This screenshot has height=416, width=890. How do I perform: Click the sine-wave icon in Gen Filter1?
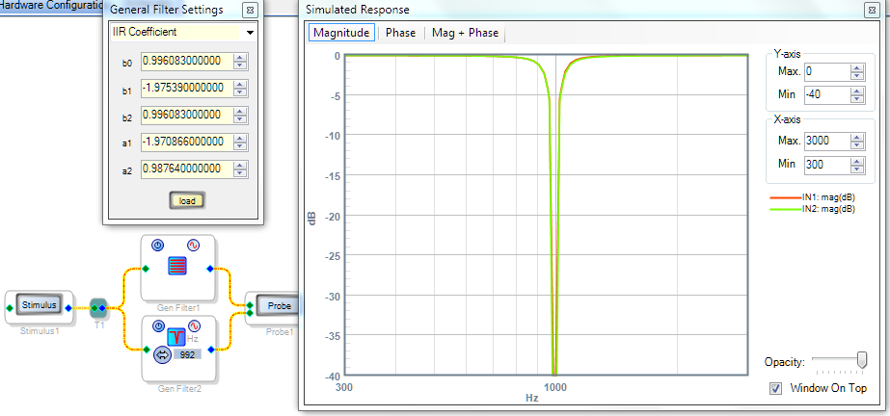pyautogui.click(x=194, y=246)
